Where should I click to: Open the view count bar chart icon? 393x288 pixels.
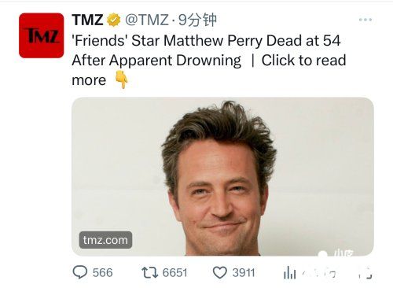coord(290,273)
